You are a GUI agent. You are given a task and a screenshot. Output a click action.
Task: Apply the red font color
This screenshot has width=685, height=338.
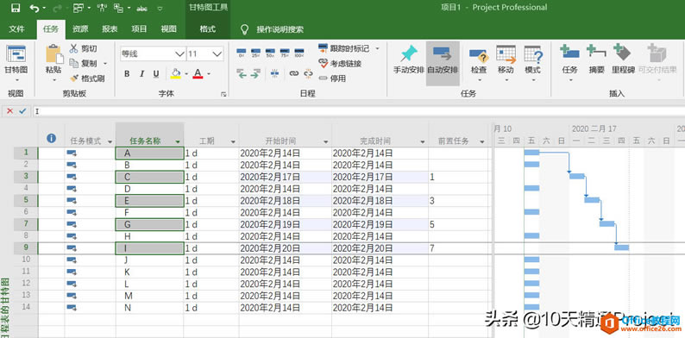click(198, 73)
